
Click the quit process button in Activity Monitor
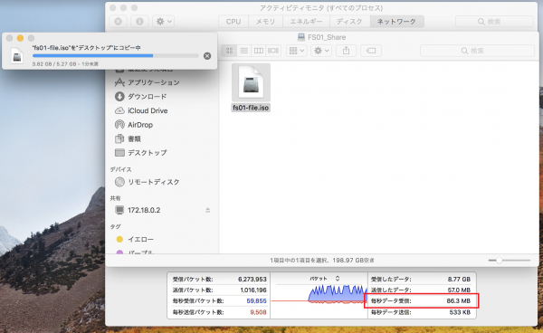coord(118,22)
